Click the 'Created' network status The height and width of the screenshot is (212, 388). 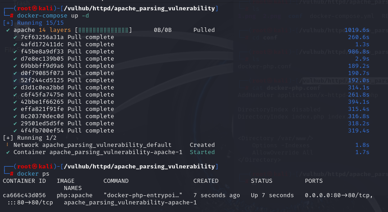click(x=202, y=145)
